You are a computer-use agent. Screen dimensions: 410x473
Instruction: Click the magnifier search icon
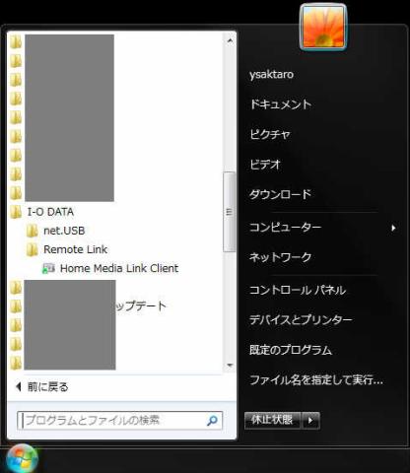point(212,420)
